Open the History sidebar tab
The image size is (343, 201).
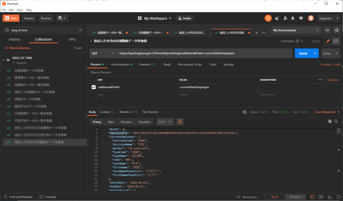tap(15, 40)
